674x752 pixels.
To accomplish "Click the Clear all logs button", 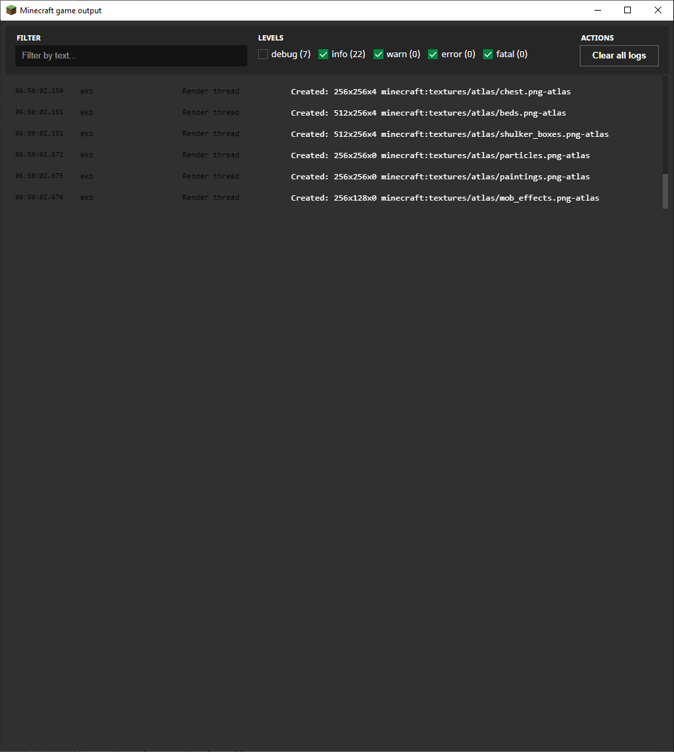I will pos(619,56).
